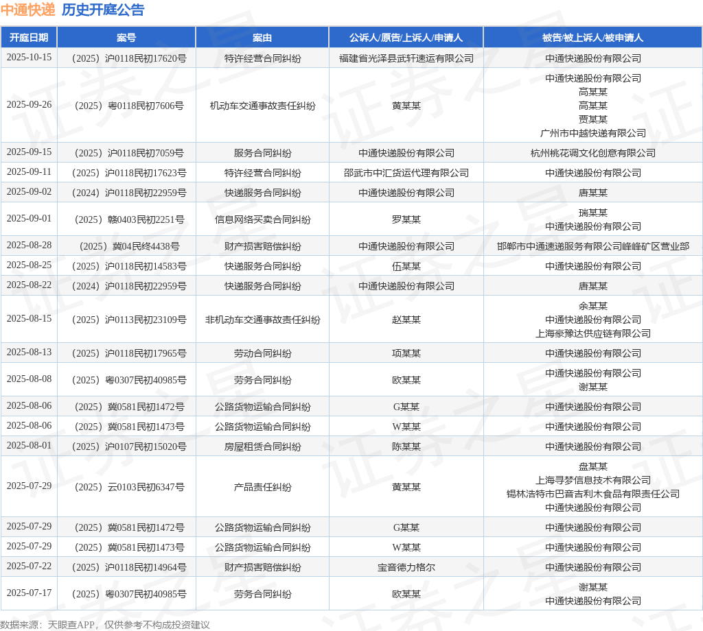
Task: Click the date cell 2025-07-17
Action: [x=29, y=593]
